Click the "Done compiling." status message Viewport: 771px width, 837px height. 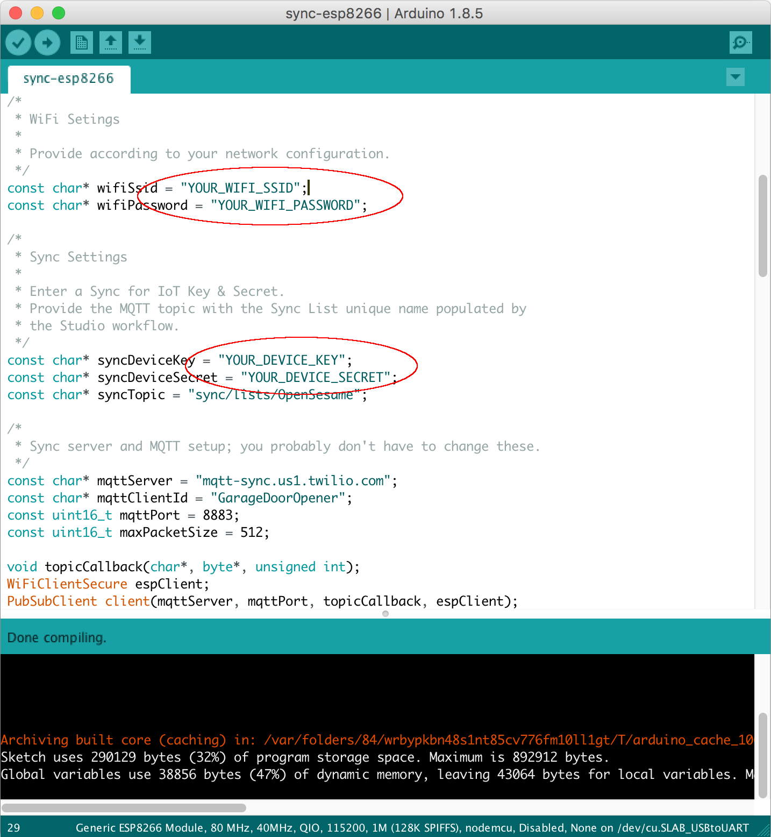pyautogui.click(x=57, y=637)
